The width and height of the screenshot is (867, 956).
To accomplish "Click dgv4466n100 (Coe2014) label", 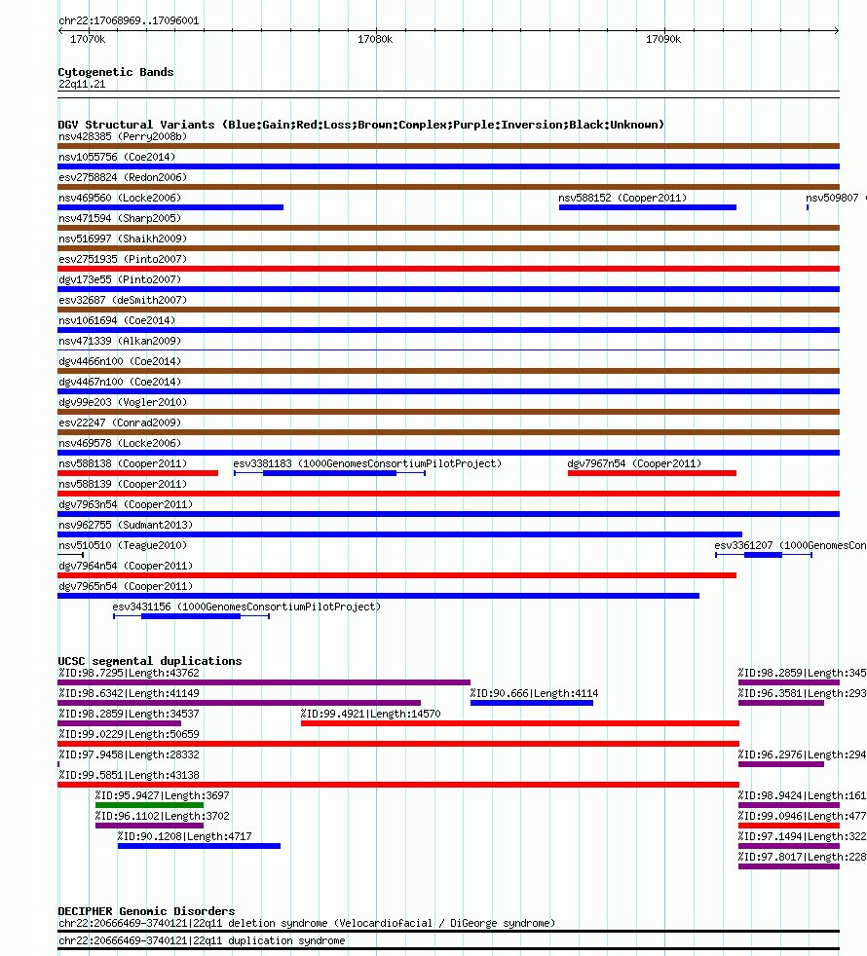I will pyautogui.click(x=120, y=361).
